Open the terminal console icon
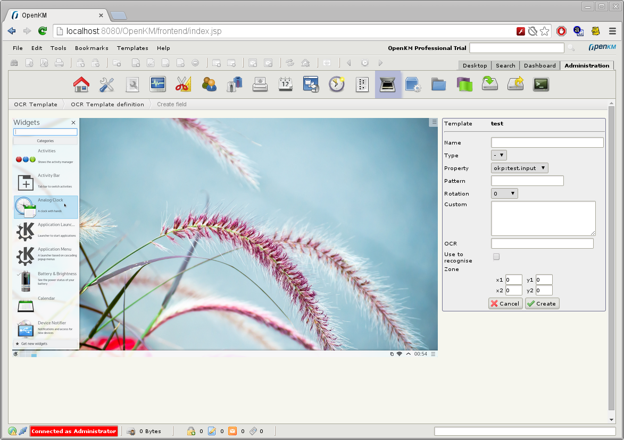Screen dimensions: 624x440 point(541,84)
